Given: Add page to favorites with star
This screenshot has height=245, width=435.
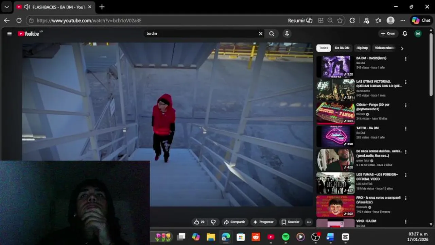Looking at the screenshot, I should click(x=340, y=20).
